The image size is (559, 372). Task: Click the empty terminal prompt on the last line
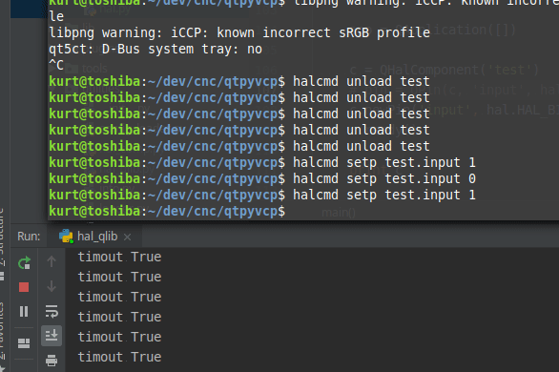tap(167, 212)
